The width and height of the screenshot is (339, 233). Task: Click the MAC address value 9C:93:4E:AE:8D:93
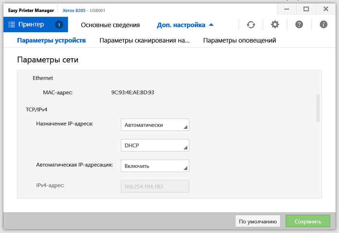click(133, 92)
